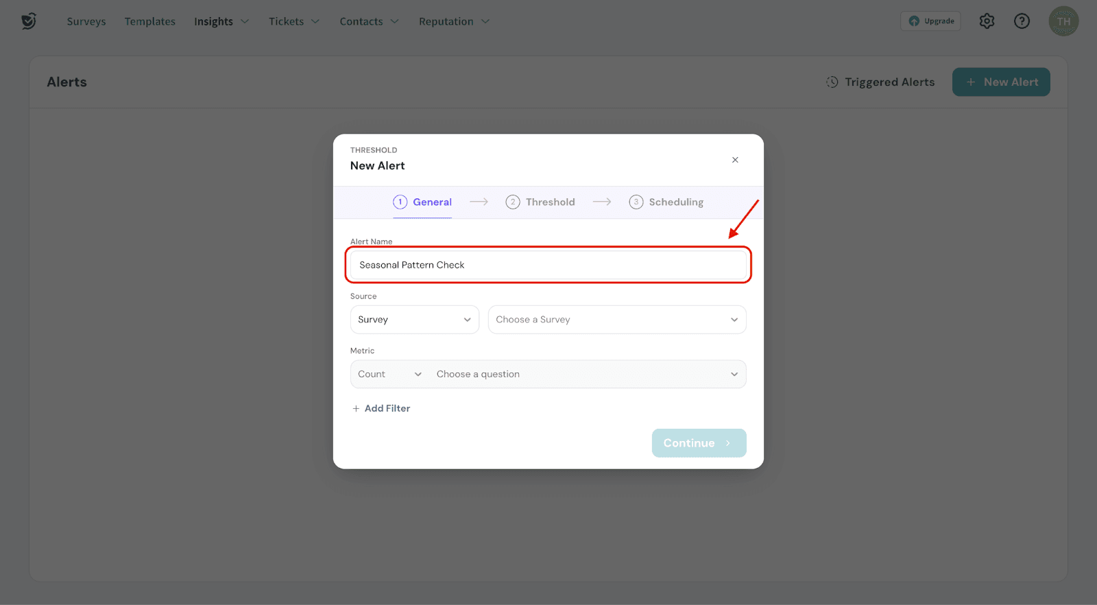Open the settings gear icon
The width and height of the screenshot is (1097, 605).
point(987,21)
